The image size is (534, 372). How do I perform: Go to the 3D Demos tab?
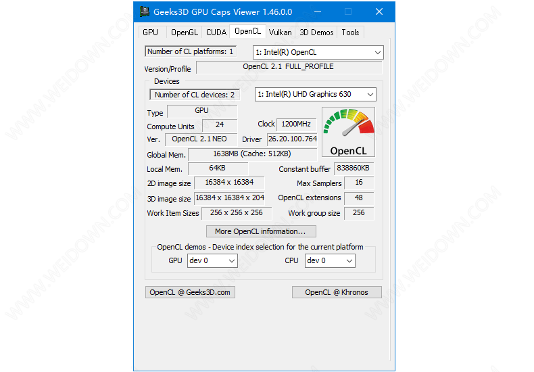[x=316, y=32]
